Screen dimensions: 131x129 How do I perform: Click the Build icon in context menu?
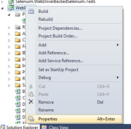31,11
